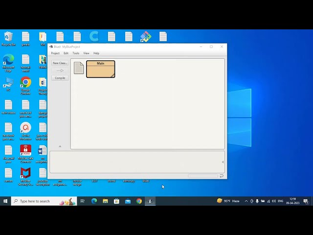
Task: Expand the team panel up arrow
Action: click(x=60, y=146)
